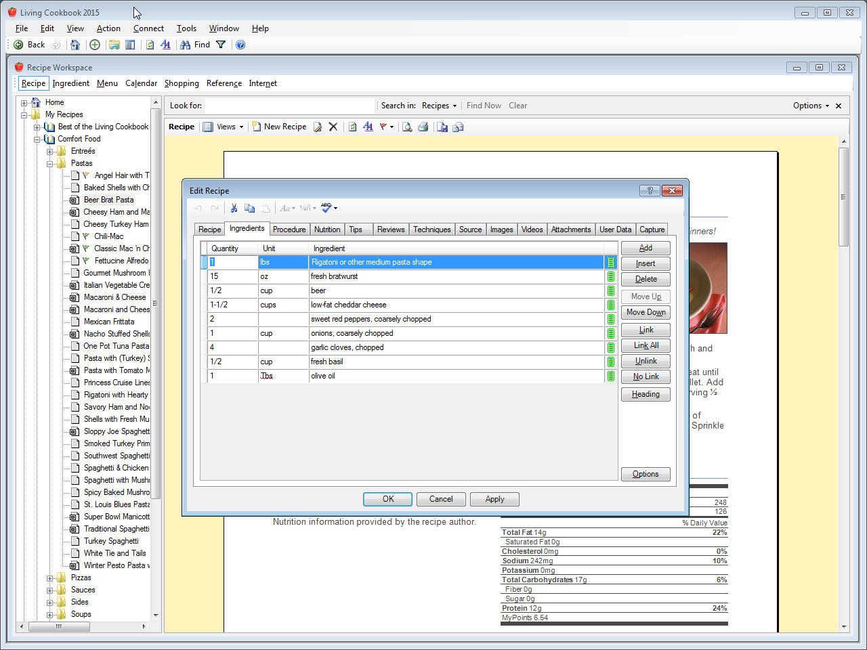Viewport: 867px width, 650px height.
Task: Click edit recipe pencil icon in Recipe toolbar
Action: click(x=317, y=127)
